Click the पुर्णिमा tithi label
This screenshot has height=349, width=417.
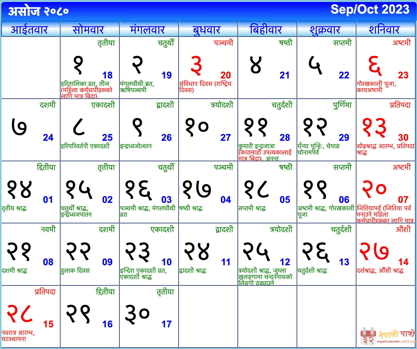(x=342, y=105)
